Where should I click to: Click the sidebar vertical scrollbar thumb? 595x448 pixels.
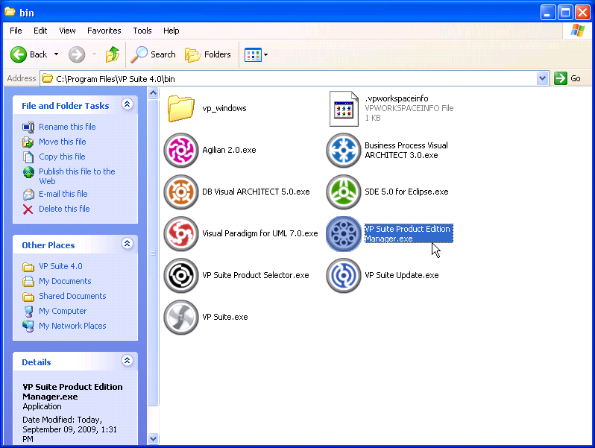click(154, 252)
